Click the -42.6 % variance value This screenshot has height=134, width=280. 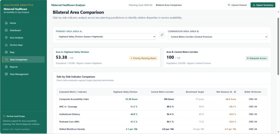click(x=232, y=122)
